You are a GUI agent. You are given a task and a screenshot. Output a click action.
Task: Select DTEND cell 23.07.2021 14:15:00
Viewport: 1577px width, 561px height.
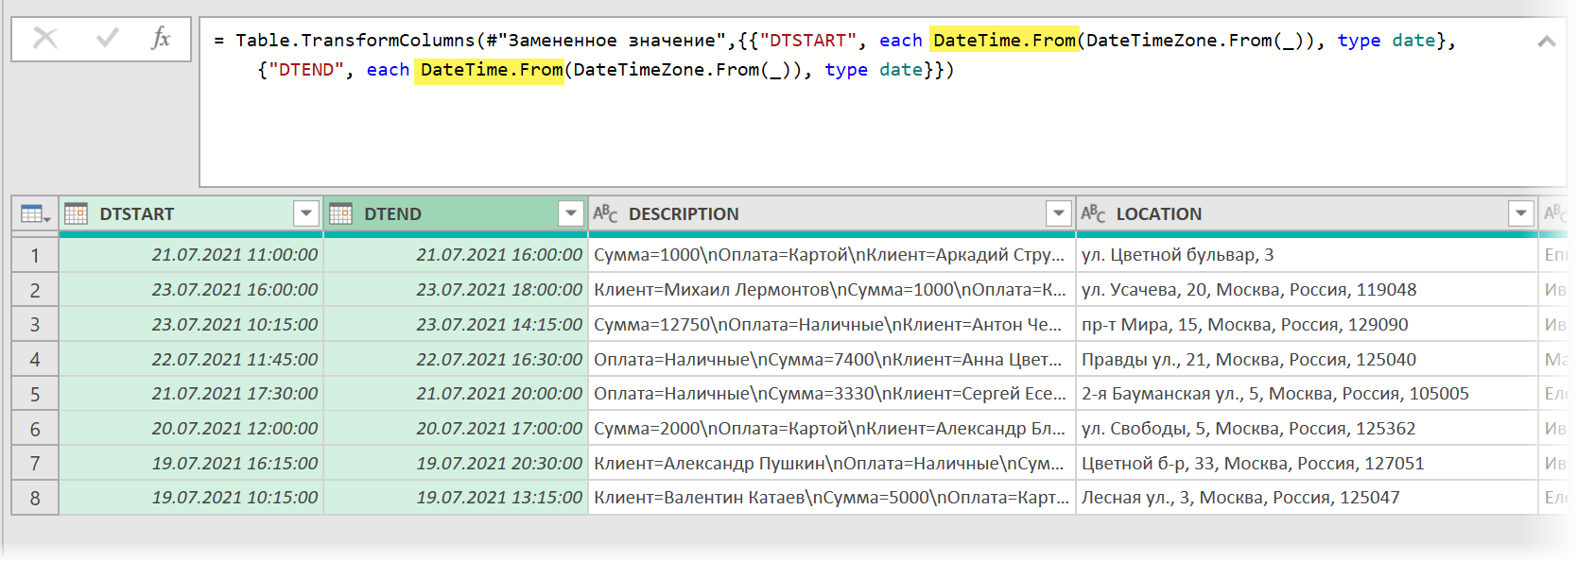(x=456, y=324)
